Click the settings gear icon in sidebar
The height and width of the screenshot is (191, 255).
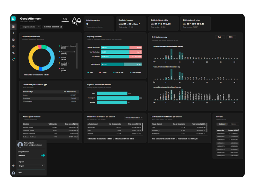[x=13, y=166]
